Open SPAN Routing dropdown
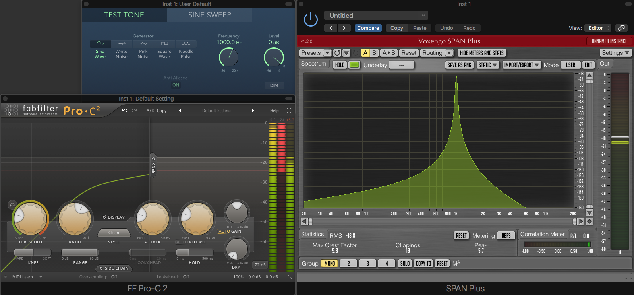This screenshot has width=634, height=295. click(x=437, y=53)
